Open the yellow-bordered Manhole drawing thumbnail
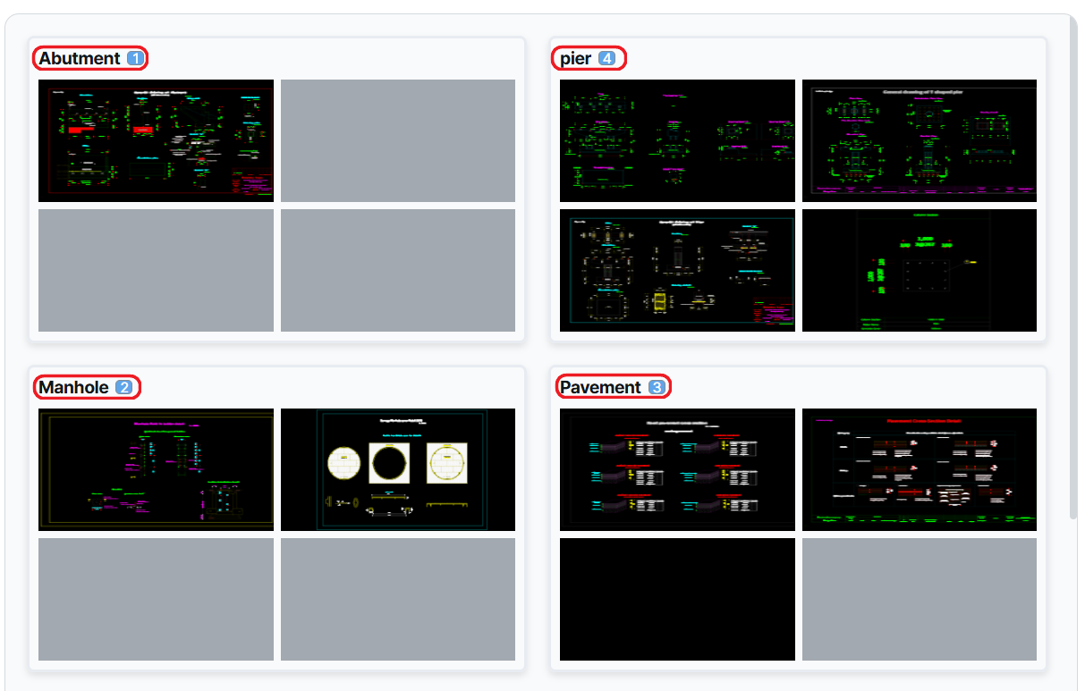 click(156, 469)
